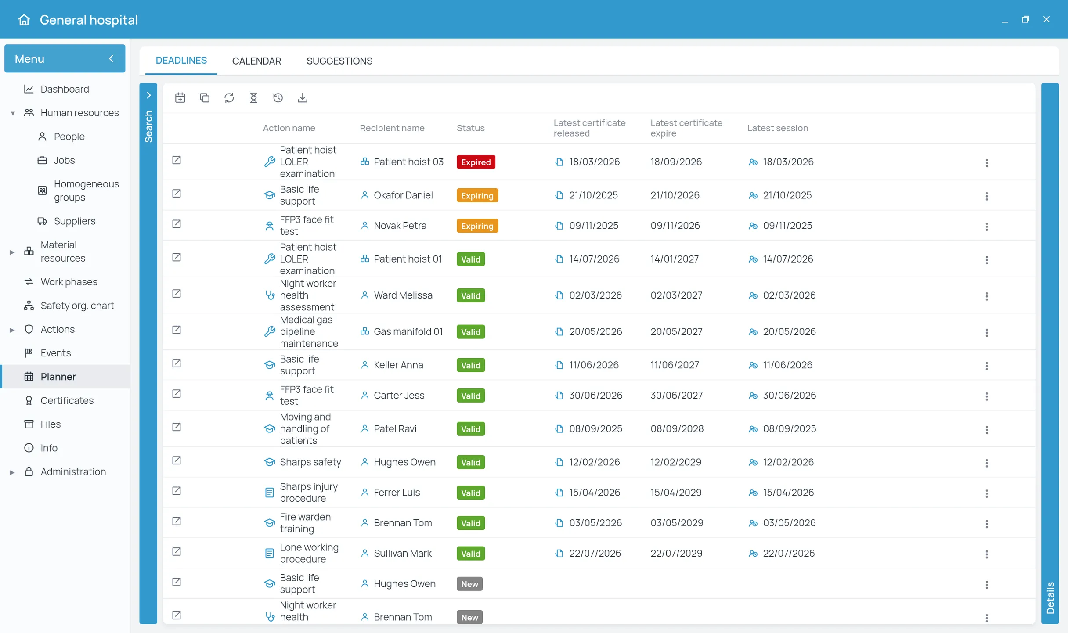
Task: Click the copy toolbar icon
Action: click(205, 98)
